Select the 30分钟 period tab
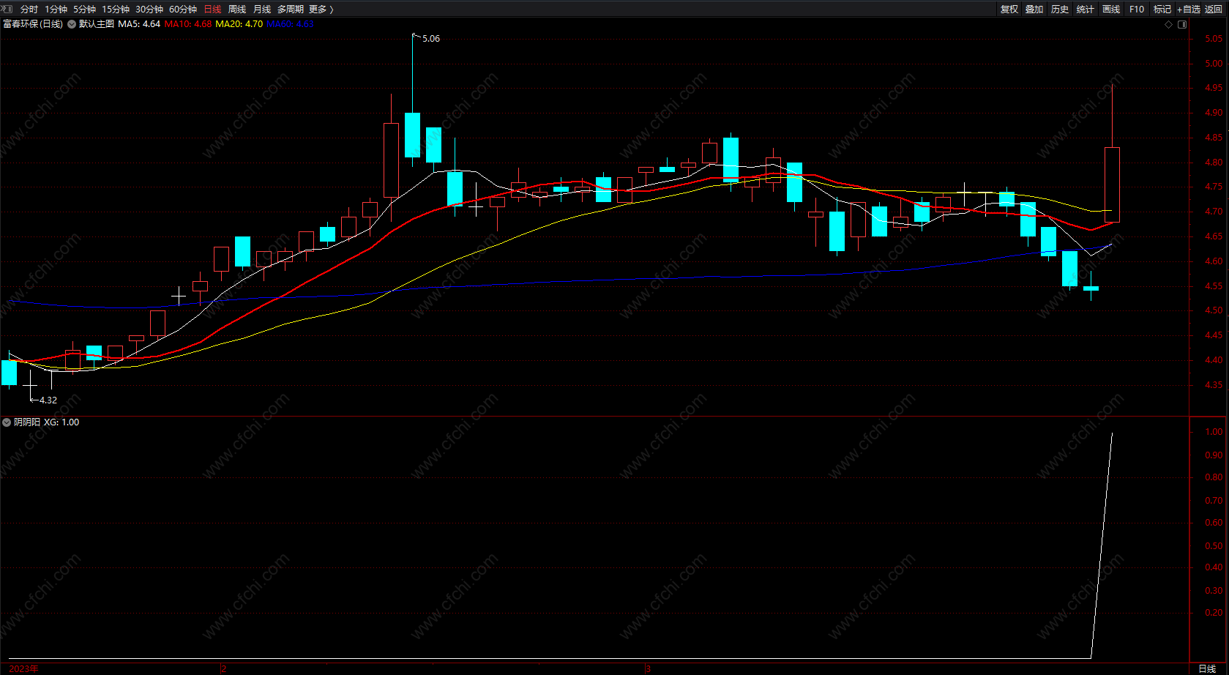 click(149, 10)
